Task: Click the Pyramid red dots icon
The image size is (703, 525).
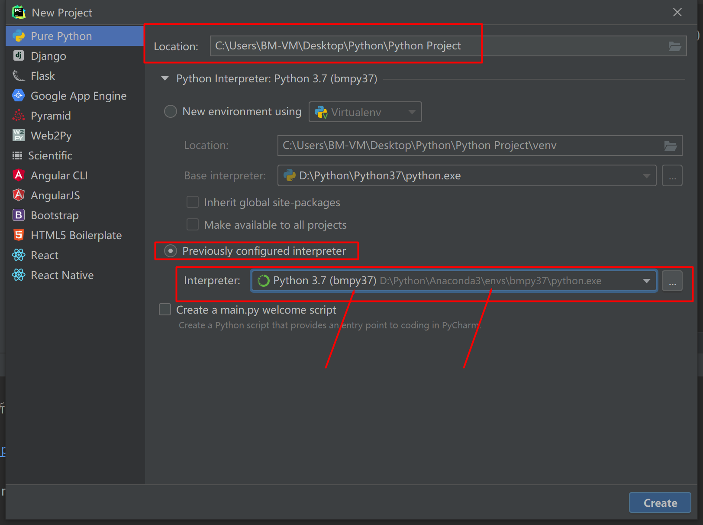Action: tap(19, 115)
